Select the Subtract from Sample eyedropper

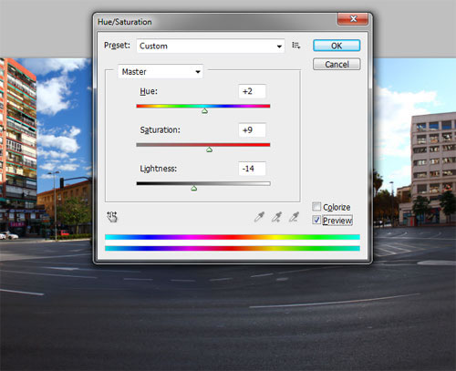click(x=294, y=217)
